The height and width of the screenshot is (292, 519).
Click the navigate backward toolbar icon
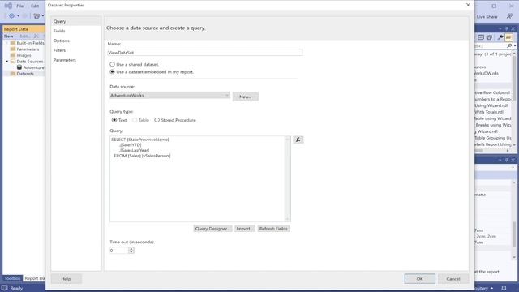click(x=12, y=16)
